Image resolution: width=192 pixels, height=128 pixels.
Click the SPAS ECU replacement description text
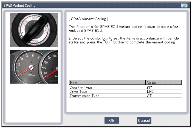123,29
